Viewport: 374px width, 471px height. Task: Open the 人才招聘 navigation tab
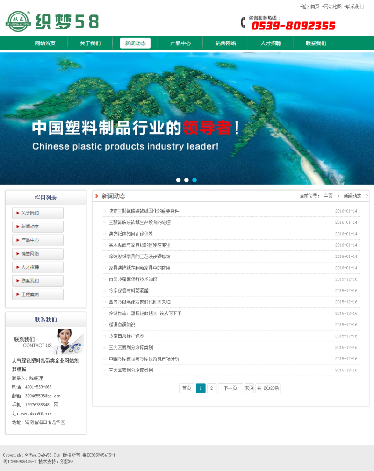[x=271, y=43]
